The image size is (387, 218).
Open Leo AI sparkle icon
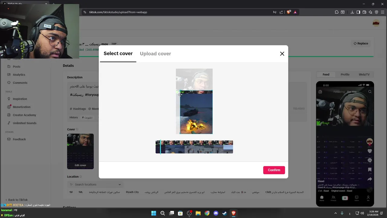tap(370, 12)
